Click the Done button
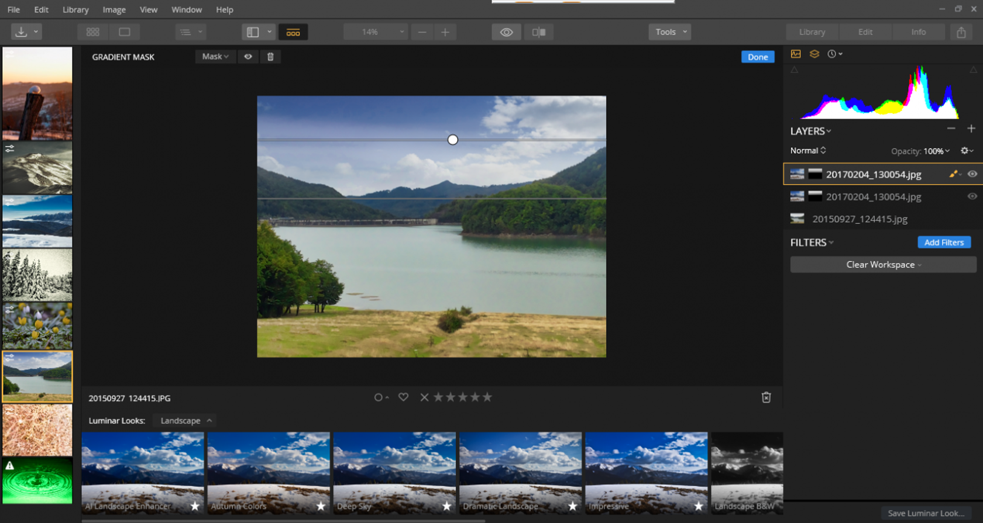983x523 pixels. point(757,57)
